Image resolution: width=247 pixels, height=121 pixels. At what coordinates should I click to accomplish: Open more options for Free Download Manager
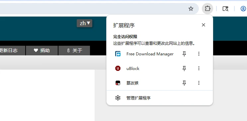199,54
